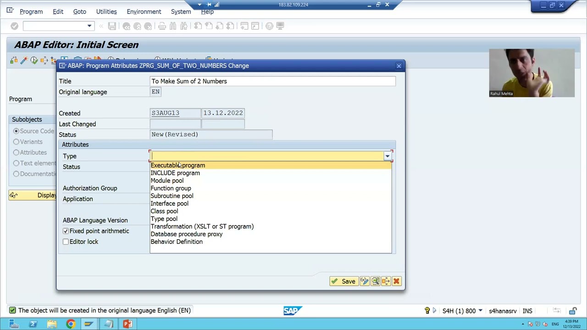Select INCLUDE program from the list

coord(271,173)
